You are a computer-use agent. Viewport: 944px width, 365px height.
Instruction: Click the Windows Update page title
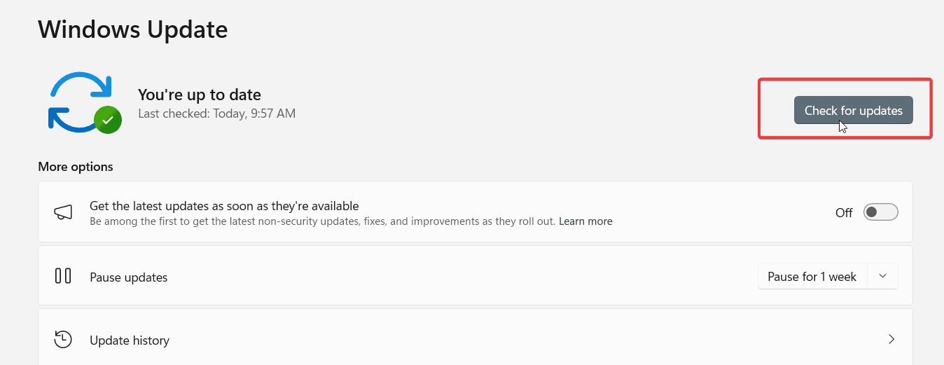(x=133, y=29)
